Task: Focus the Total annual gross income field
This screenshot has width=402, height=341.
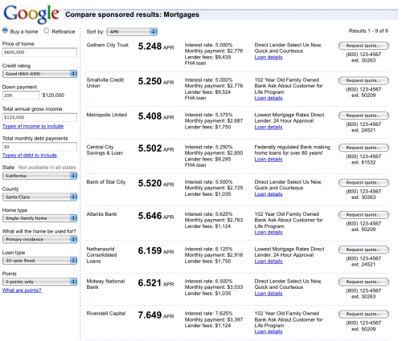Action: click(x=39, y=117)
